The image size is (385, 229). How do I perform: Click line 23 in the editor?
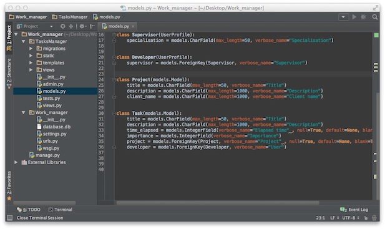[243, 74]
